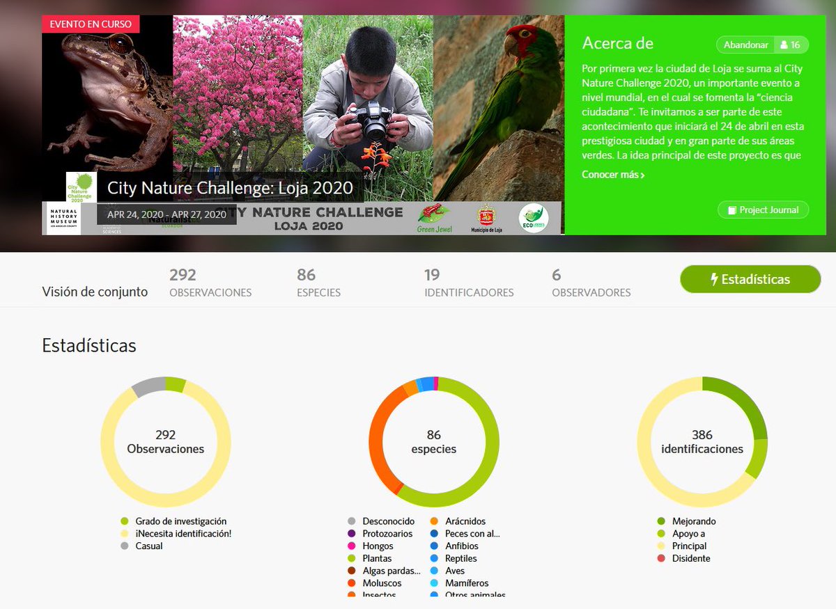Click the Protozoarios legend dot
This screenshot has height=609, width=836.
(x=352, y=534)
